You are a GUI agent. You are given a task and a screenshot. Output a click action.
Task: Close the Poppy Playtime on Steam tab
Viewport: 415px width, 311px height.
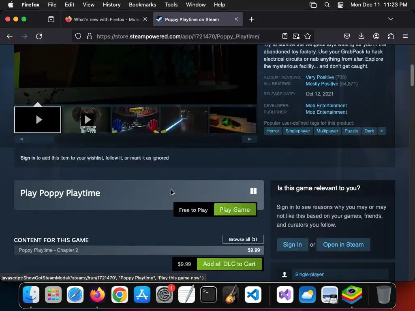tap(236, 19)
